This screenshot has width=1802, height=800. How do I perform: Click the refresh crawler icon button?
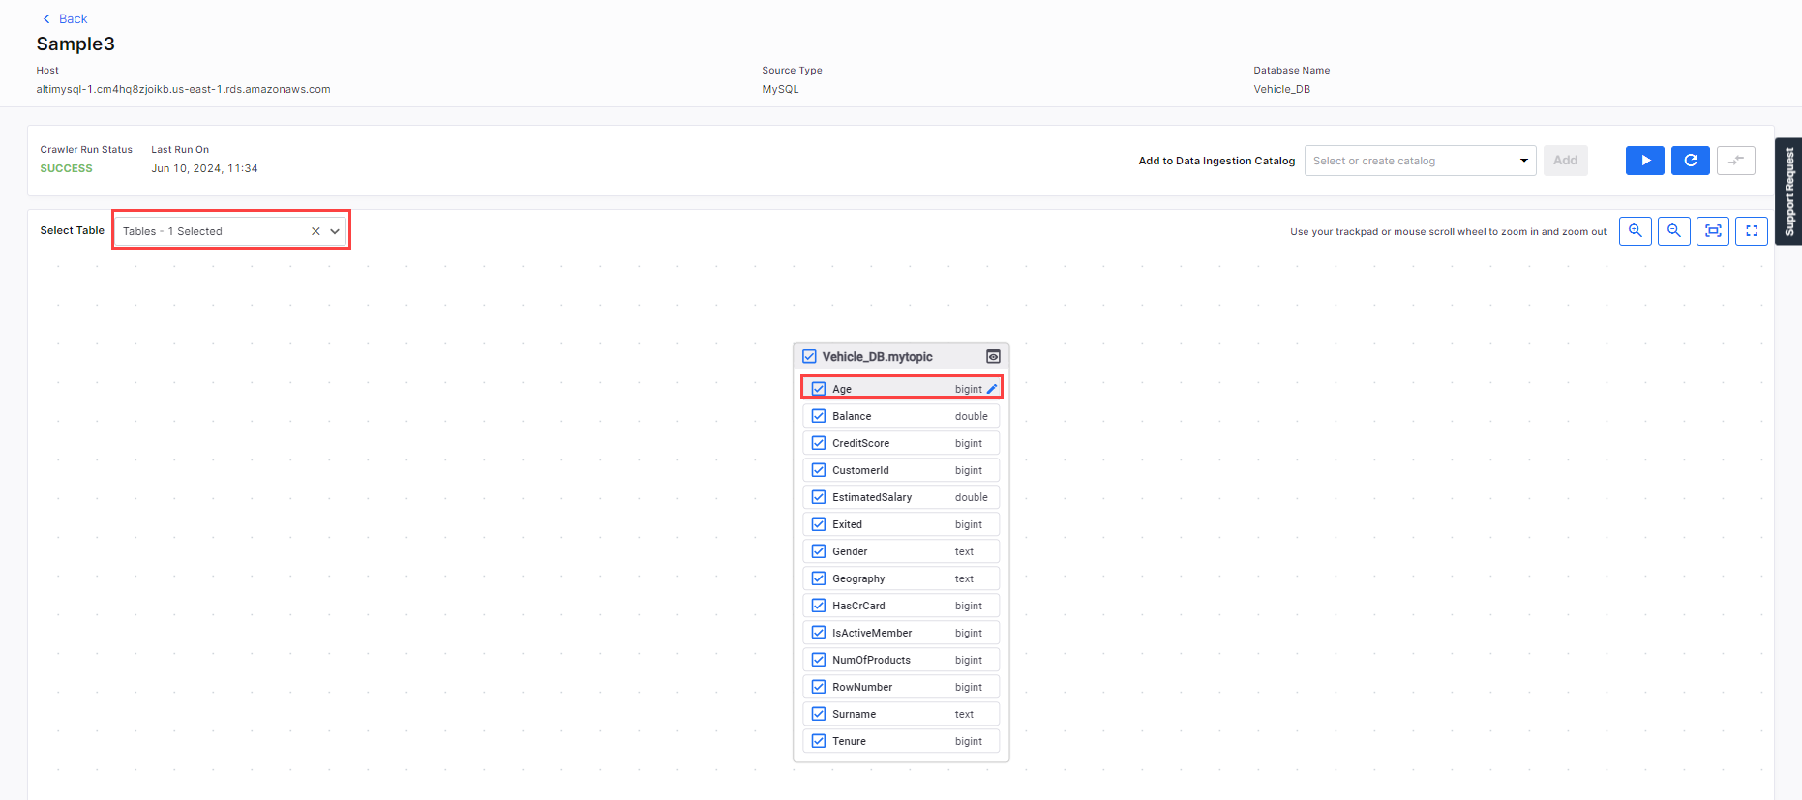click(1691, 161)
